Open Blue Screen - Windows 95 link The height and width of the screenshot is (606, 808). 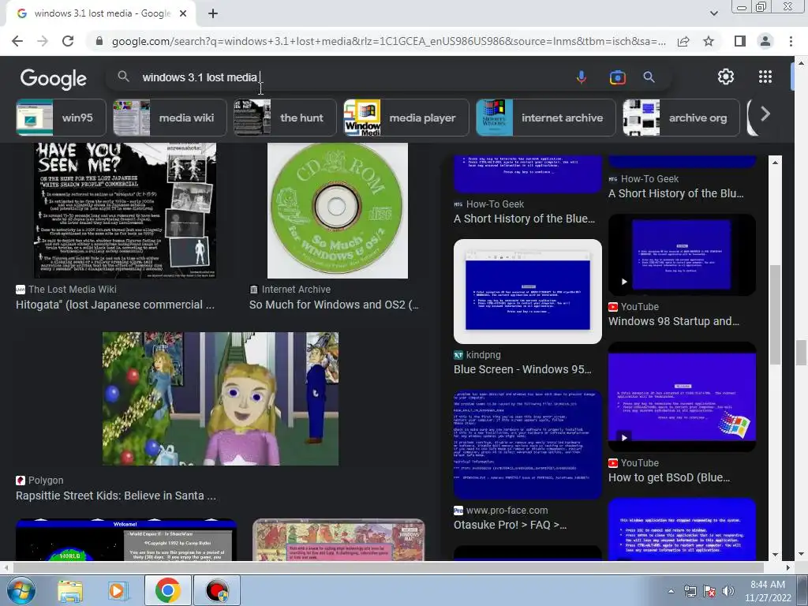pyautogui.click(x=522, y=369)
